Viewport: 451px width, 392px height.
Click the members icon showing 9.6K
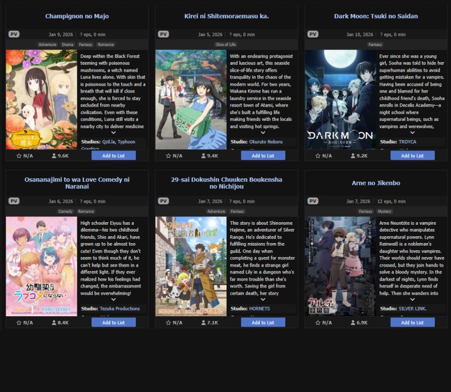coord(54,156)
